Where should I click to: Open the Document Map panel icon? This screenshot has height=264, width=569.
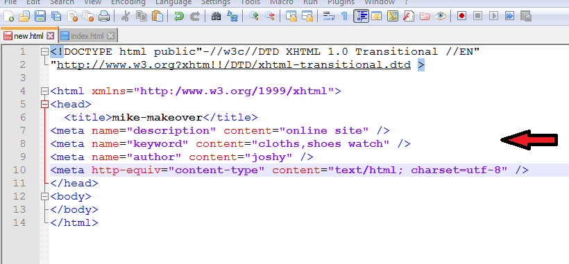(393, 17)
